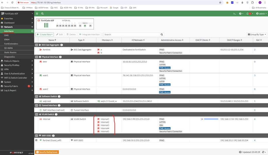Image resolution: width=268 pixels, height=155 pixels.
Task: Toggle favorite star beside Interfaces
Action: (32, 31)
